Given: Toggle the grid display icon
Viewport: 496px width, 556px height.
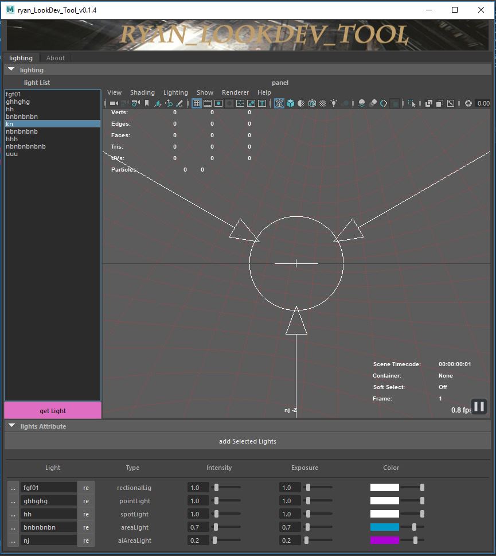Looking at the screenshot, I should pyautogui.click(x=197, y=103).
